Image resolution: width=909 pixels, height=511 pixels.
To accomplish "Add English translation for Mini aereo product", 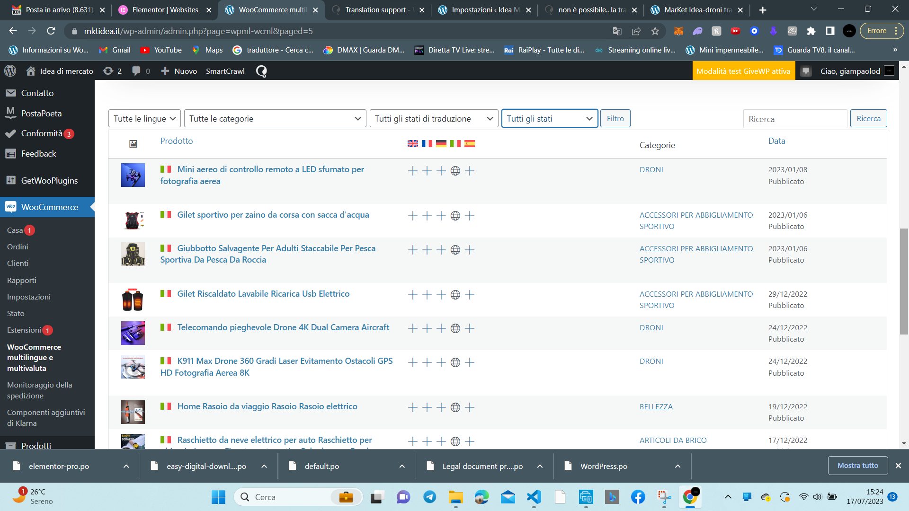I will point(412,171).
